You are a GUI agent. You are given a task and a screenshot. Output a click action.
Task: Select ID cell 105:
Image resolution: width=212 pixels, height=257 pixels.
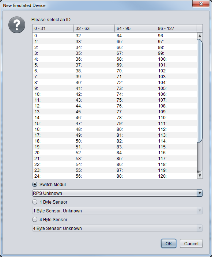tap(177, 88)
